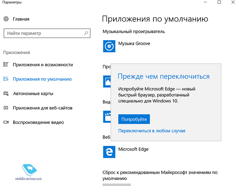
Task: Click the Photos app icon behind popup
Action: pyautogui.click(x=107, y=81)
